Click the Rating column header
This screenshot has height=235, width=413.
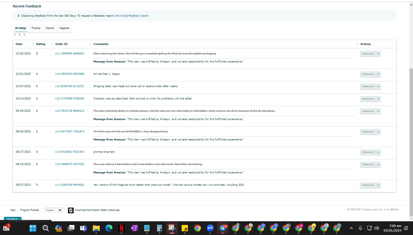coord(41,44)
